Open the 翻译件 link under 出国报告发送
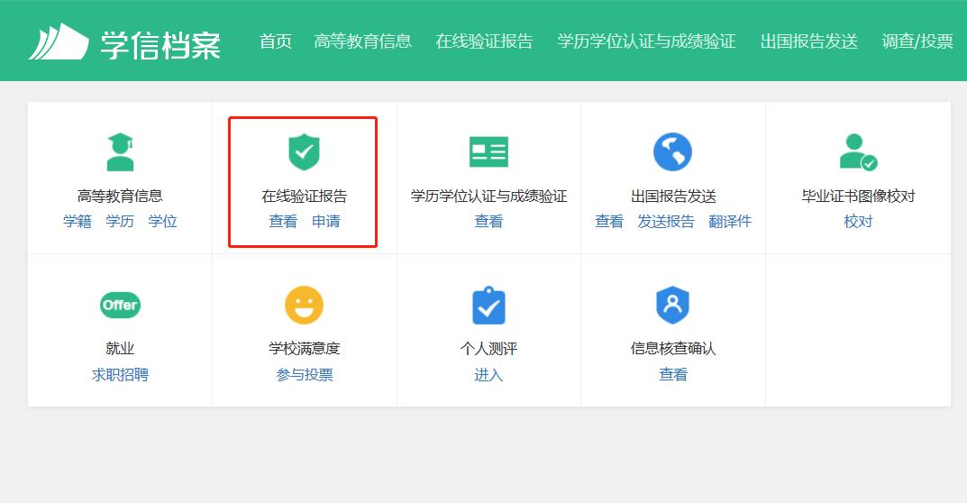Image resolution: width=967 pixels, height=503 pixels. click(730, 222)
